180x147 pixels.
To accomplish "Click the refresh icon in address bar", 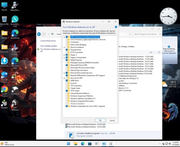I will point(130,34).
